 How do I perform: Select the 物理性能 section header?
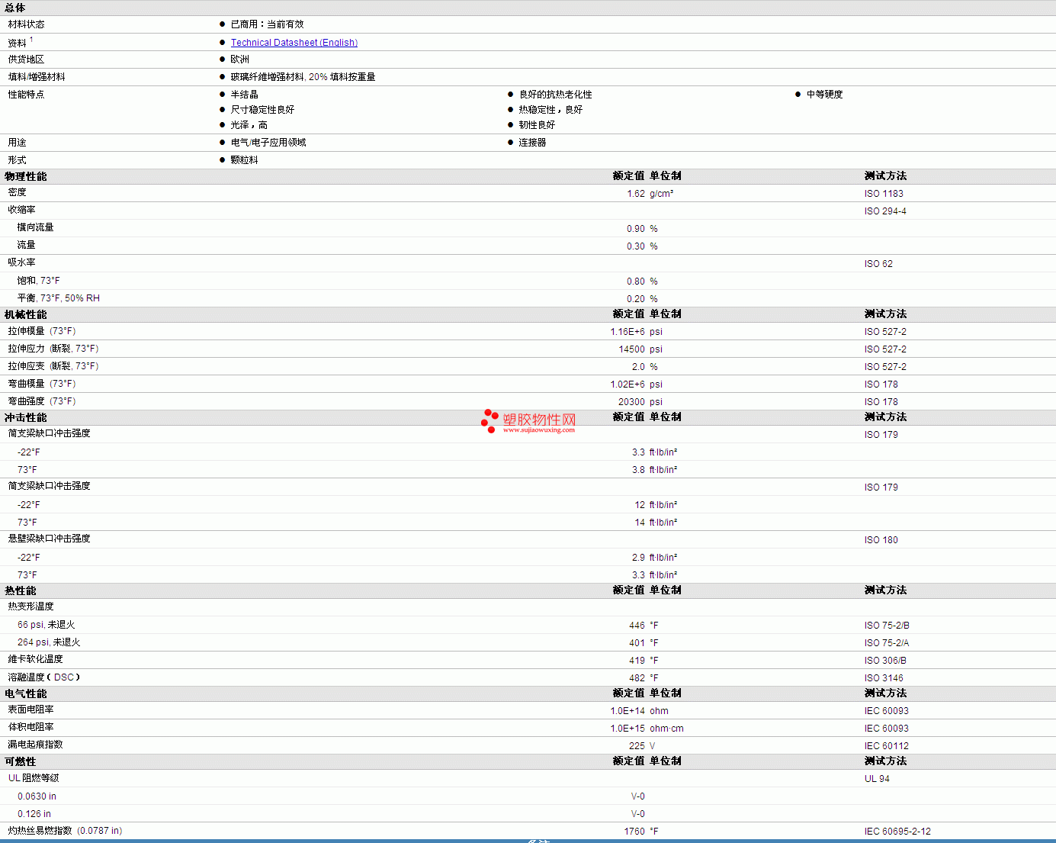(x=26, y=176)
